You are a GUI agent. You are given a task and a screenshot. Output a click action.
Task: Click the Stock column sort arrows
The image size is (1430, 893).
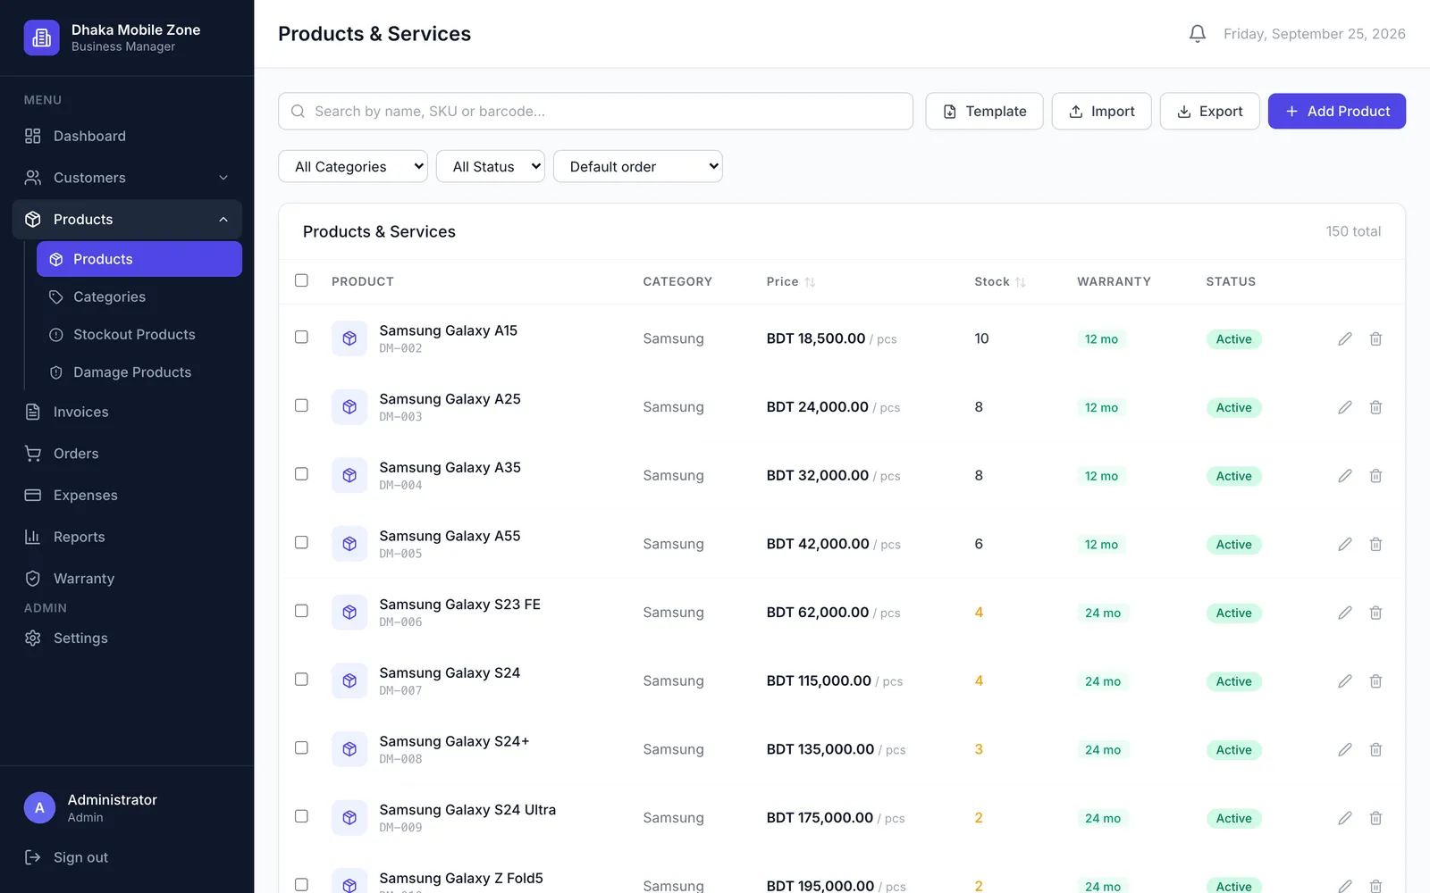[1021, 282]
